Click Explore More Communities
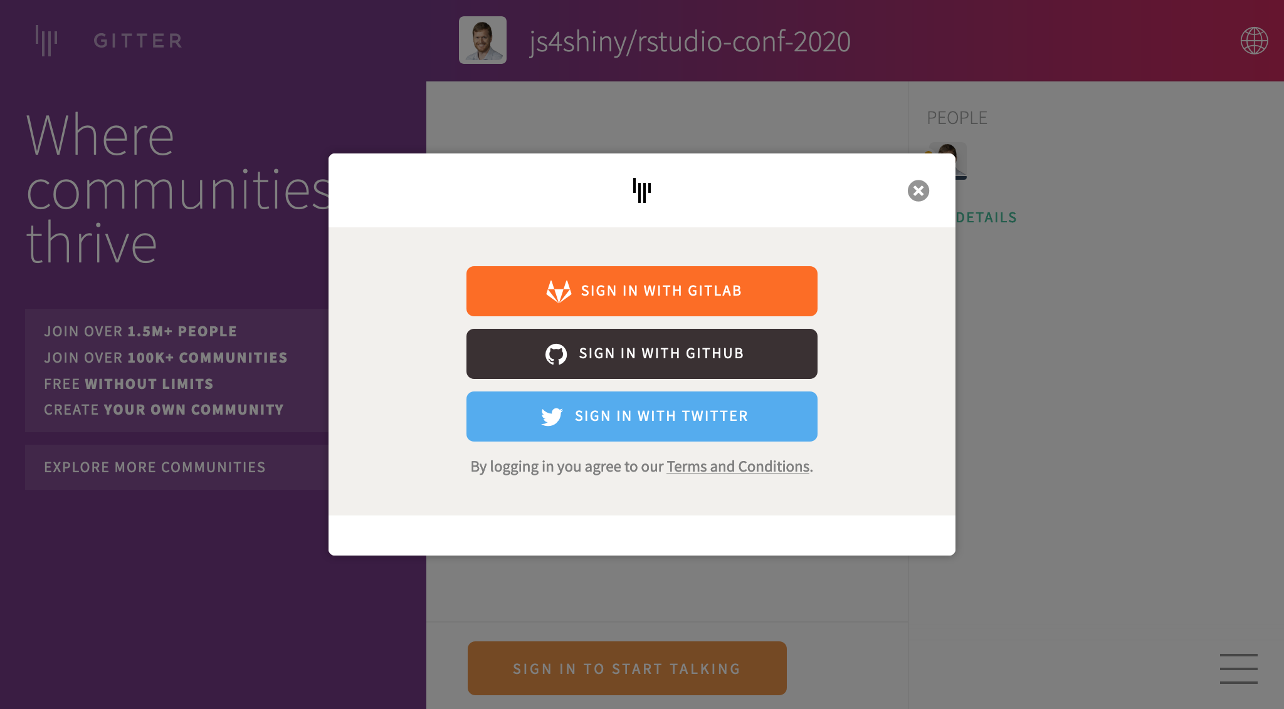Screen dimensions: 1284x709 pyautogui.click(x=155, y=467)
